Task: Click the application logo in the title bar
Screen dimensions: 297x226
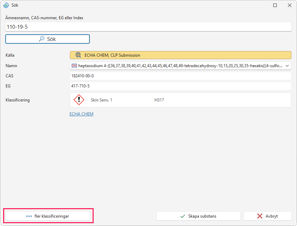Action: click(x=6, y=5)
